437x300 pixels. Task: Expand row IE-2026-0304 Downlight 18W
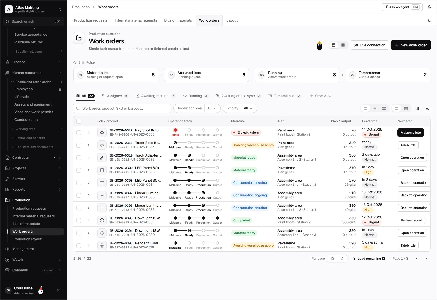click(89, 233)
